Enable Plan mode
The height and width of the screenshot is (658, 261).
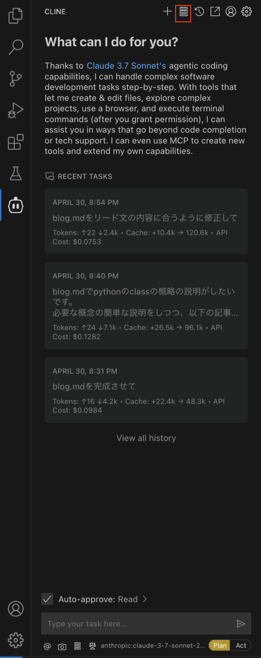point(219,645)
